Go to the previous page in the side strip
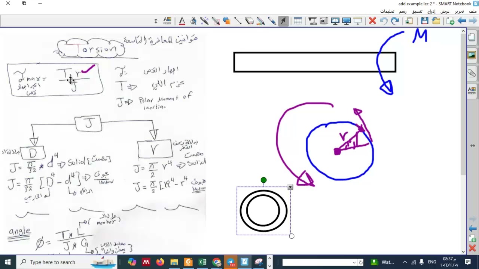This screenshot has height=269, width=479. [472, 228]
